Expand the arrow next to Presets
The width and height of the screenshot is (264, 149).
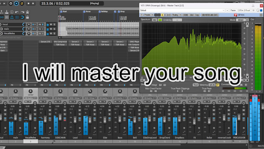(x=152, y=15)
